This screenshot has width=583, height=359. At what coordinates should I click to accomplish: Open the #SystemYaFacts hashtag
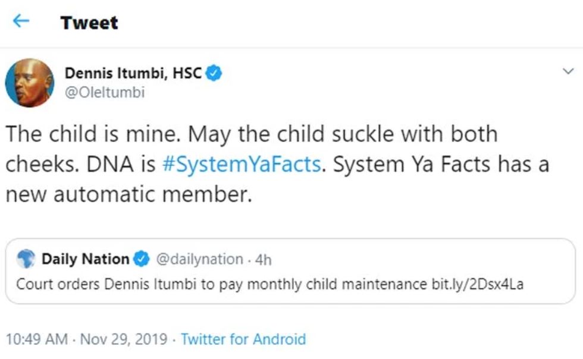[x=242, y=164]
